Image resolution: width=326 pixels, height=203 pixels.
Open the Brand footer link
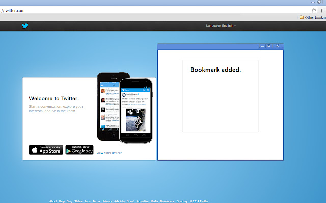pyautogui.click(x=130, y=201)
